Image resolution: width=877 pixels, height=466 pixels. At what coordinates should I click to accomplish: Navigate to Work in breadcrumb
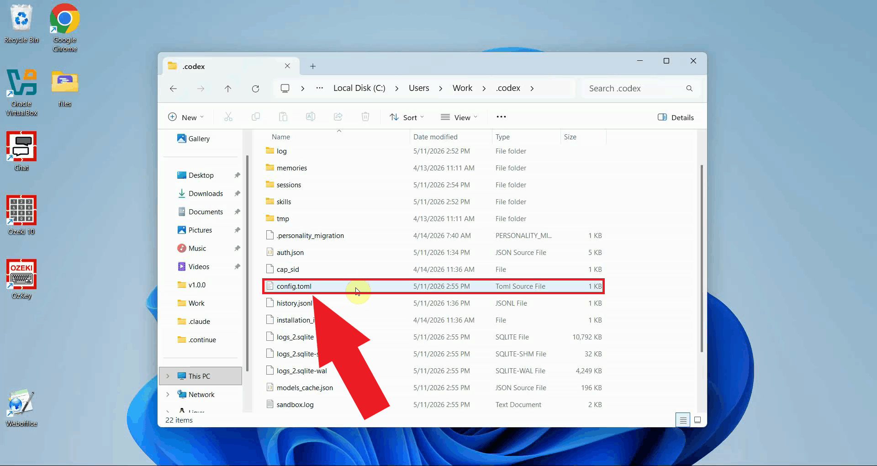pos(462,88)
